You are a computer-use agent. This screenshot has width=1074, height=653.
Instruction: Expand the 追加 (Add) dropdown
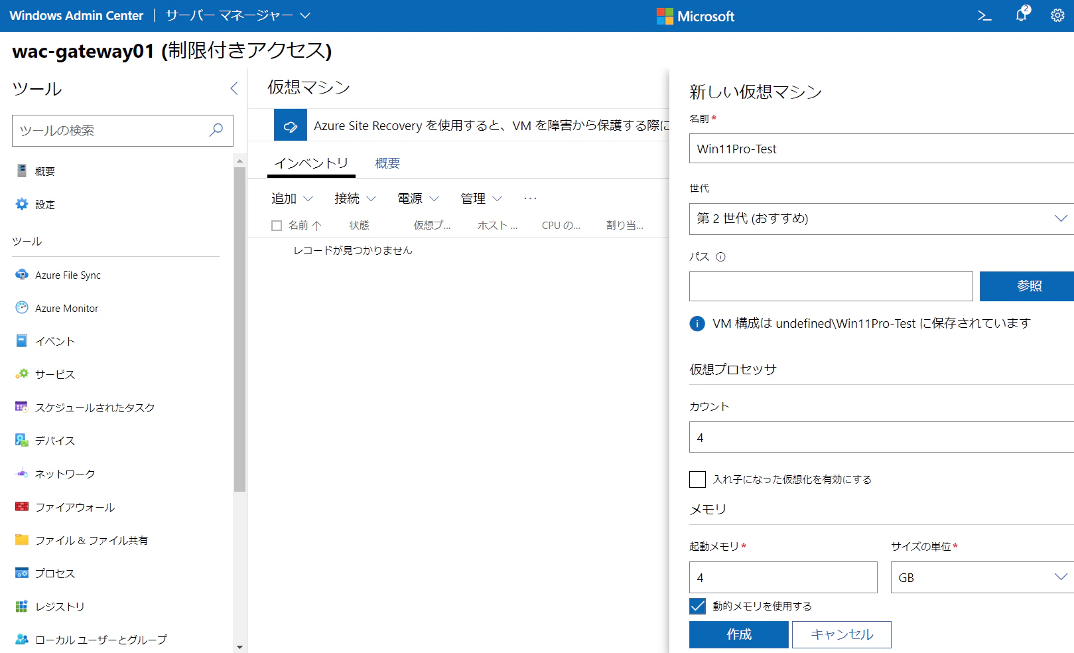[292, 198]
